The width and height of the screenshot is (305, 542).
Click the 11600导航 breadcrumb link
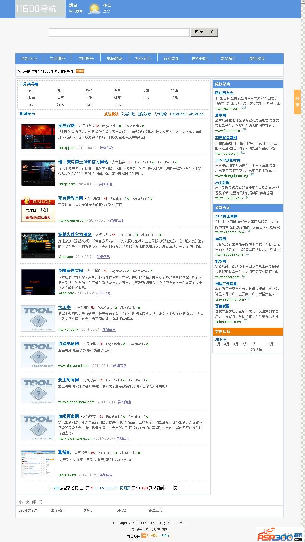tap(49, 71)
